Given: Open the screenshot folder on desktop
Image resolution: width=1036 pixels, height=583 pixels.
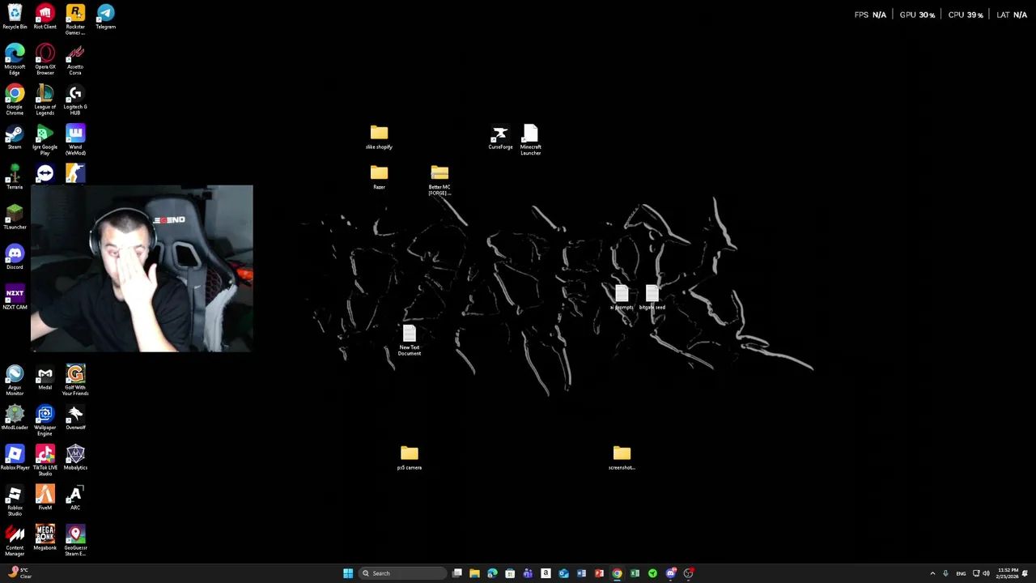Looking at the screenshot, I should coord(622,457).
